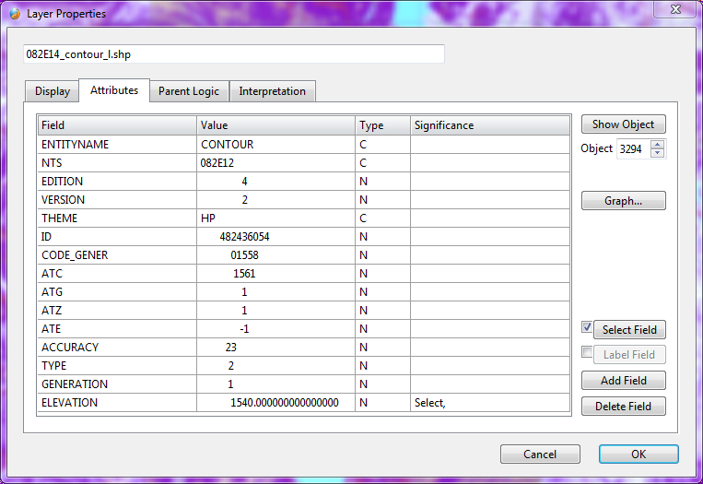Open the Graph... dialog
703x484 pixels.
point(623,201)
